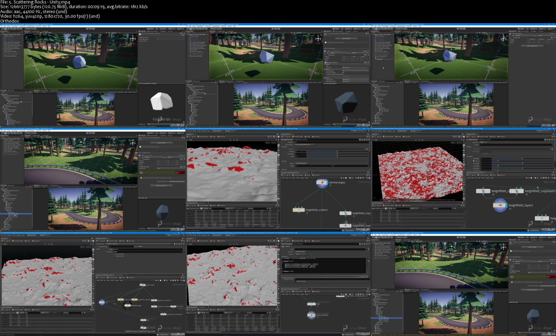Open HoudiniEngine menu in the 00:00:56 Unity frame
The width and height of the screenshot is (556, 336).
(x=30, y=26)
